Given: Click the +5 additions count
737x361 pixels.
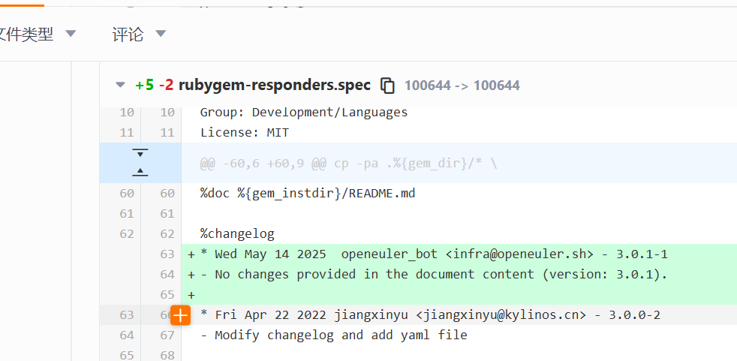Looking at the screenshot, I should pyautogui.click(x=144, y=86).
